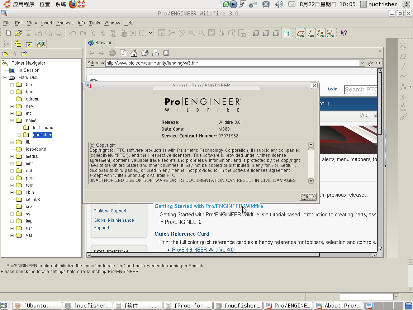Select the In Session tree item
This screenshot has height=310, width=413.
click(x=29, y=70)
